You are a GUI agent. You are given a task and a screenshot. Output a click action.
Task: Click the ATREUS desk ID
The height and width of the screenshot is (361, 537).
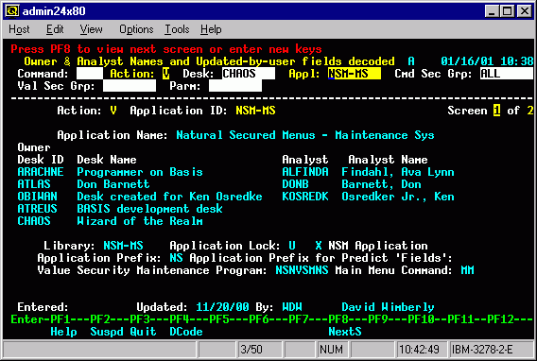pos(37,209)
